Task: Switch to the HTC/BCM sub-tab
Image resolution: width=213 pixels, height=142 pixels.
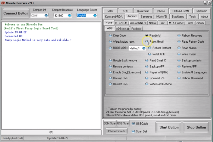Action: coord(121,23)
